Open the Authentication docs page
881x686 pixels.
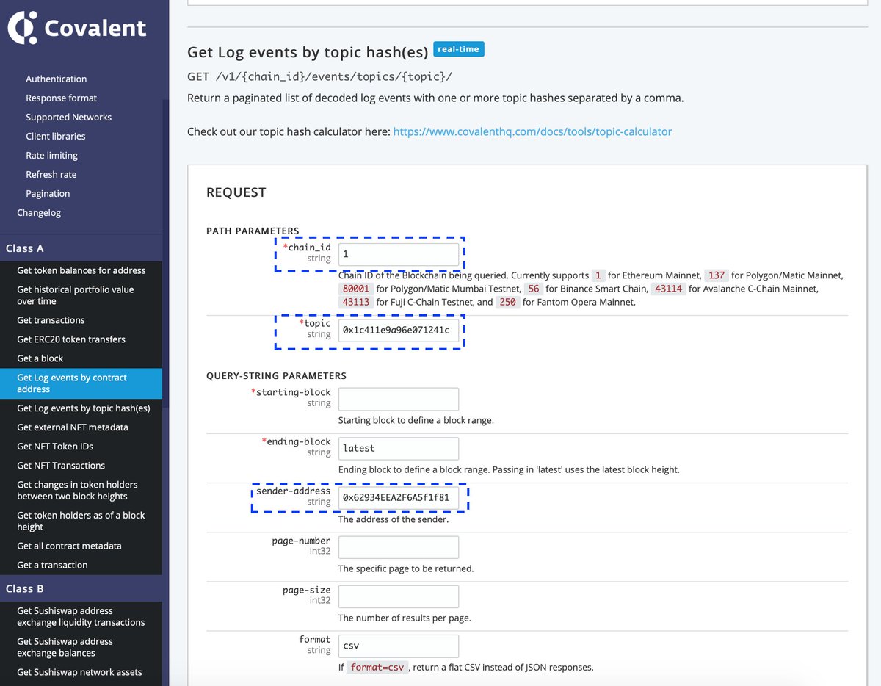click(56, 79)
